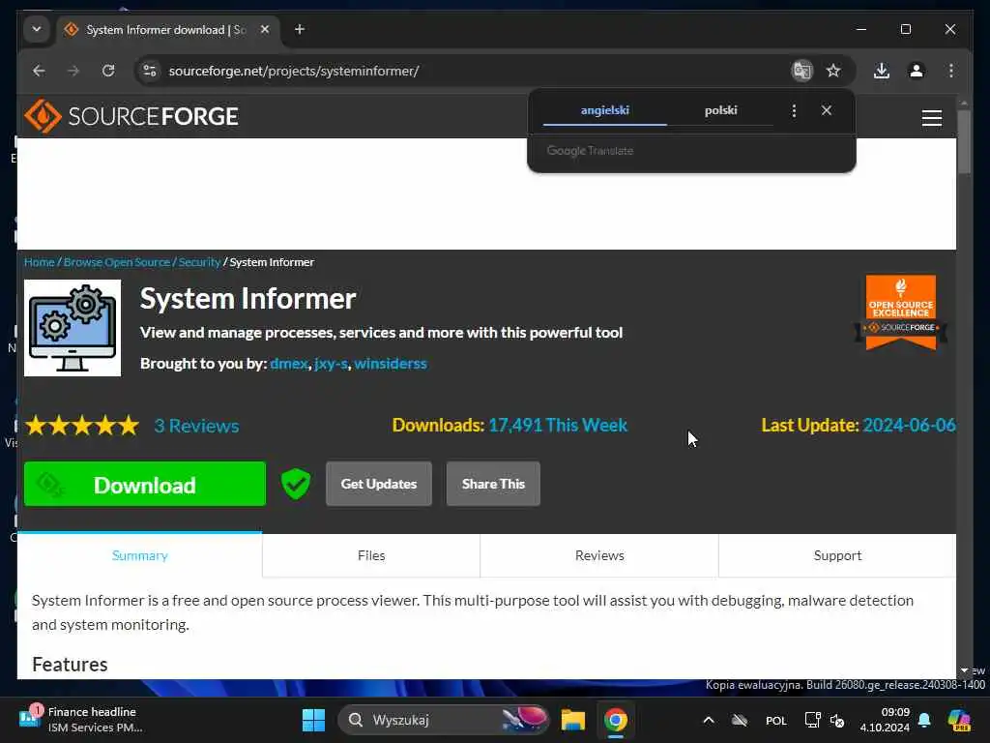Open Chrome three-dot menu
This screenshot has height=743, width=990.
point(951,71)
